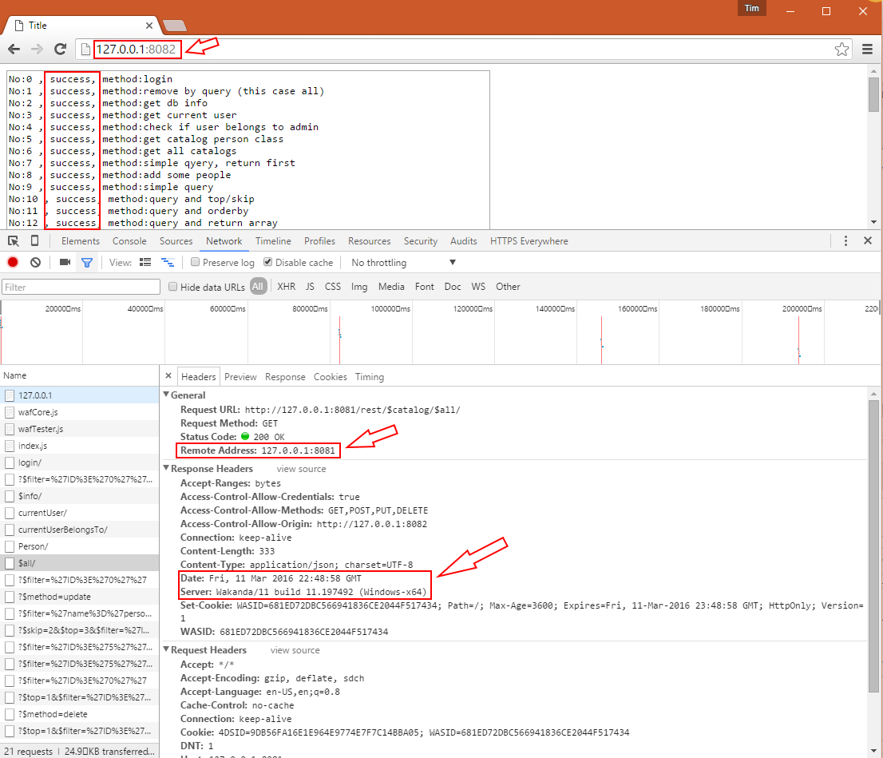This screenshot has height=758, width=883.
Task: Open the Security tab
Action: (421, 241)
